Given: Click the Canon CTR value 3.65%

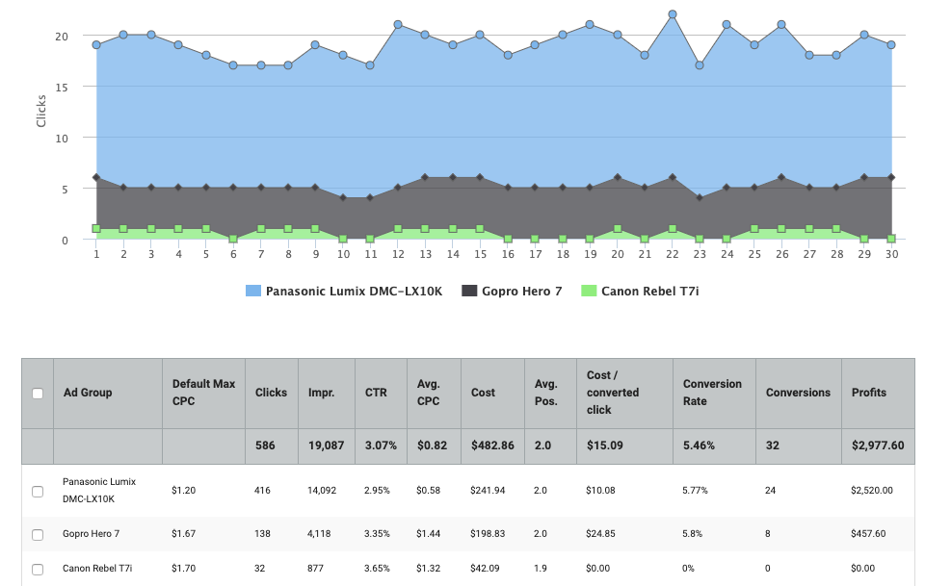Looking at the screenshot, I should [x=377, y=569].
